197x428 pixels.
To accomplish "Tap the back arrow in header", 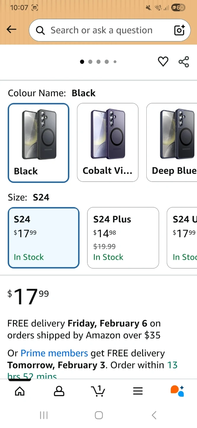I will click(12, 29).
